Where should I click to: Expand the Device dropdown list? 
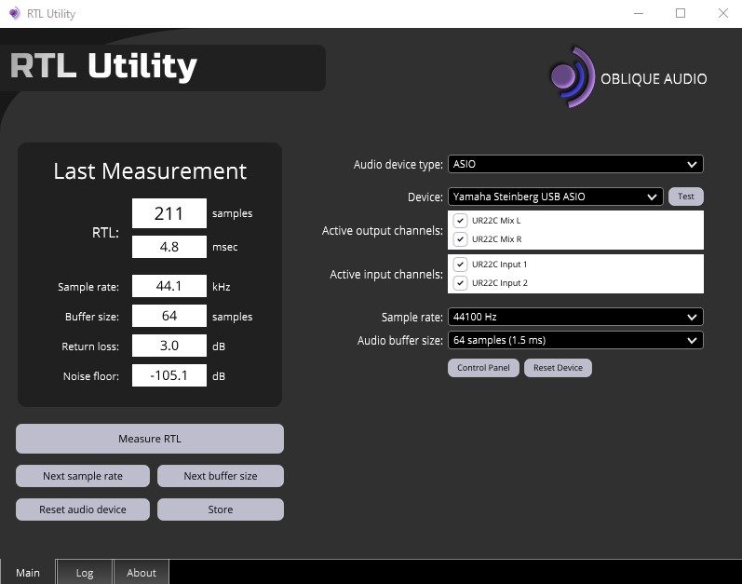tap(556, 197)
